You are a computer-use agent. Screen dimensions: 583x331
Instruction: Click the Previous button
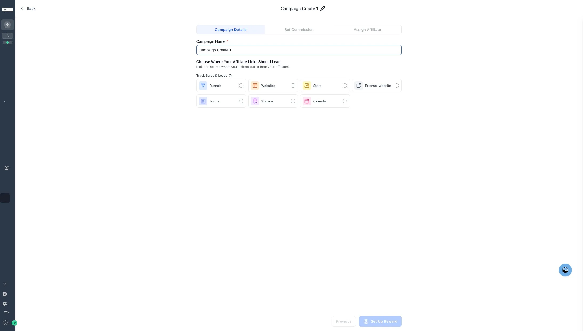point(343,321)
